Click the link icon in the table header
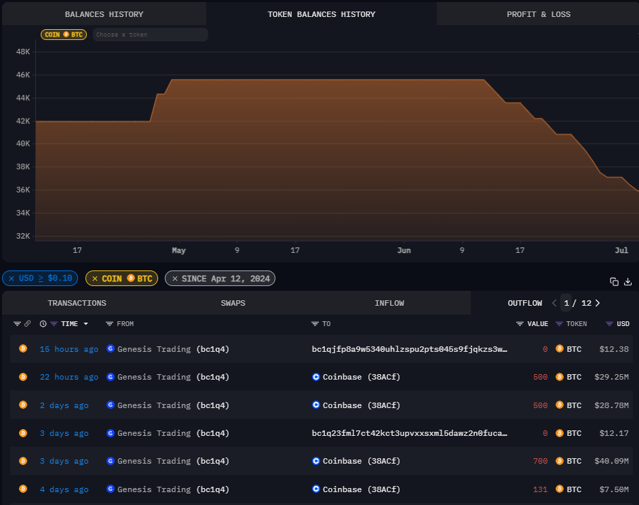 click(x=27, y=324)
